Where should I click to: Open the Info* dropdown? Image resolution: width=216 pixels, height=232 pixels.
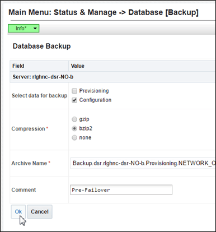[24, 29]
